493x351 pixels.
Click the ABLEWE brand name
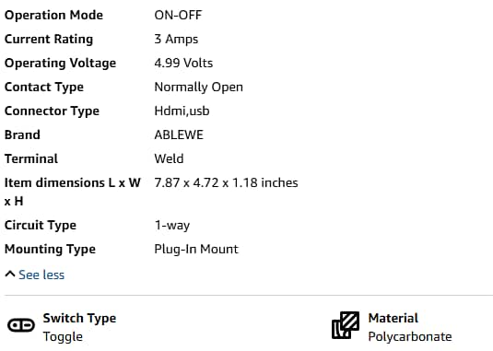179,135
